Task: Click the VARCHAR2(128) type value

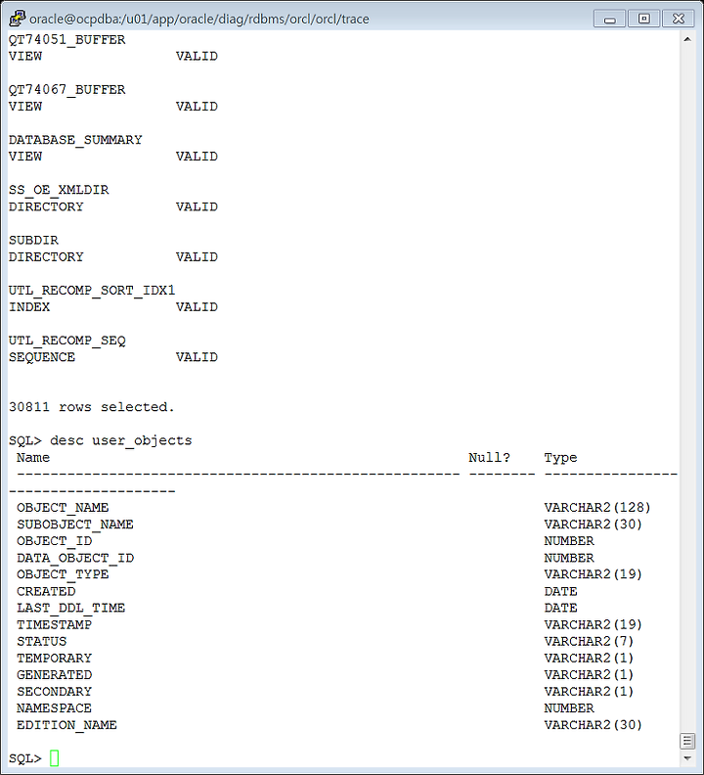Action: click(597, 508)
